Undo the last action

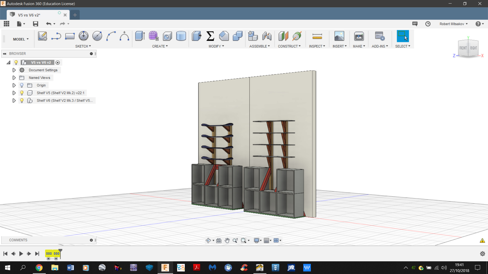tap(49, 24)
